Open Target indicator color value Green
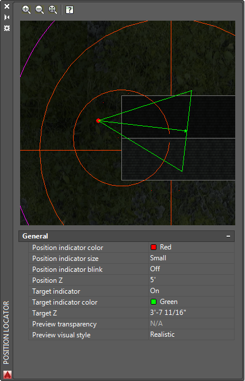245x381 pixels. click(x=192, y=302)
